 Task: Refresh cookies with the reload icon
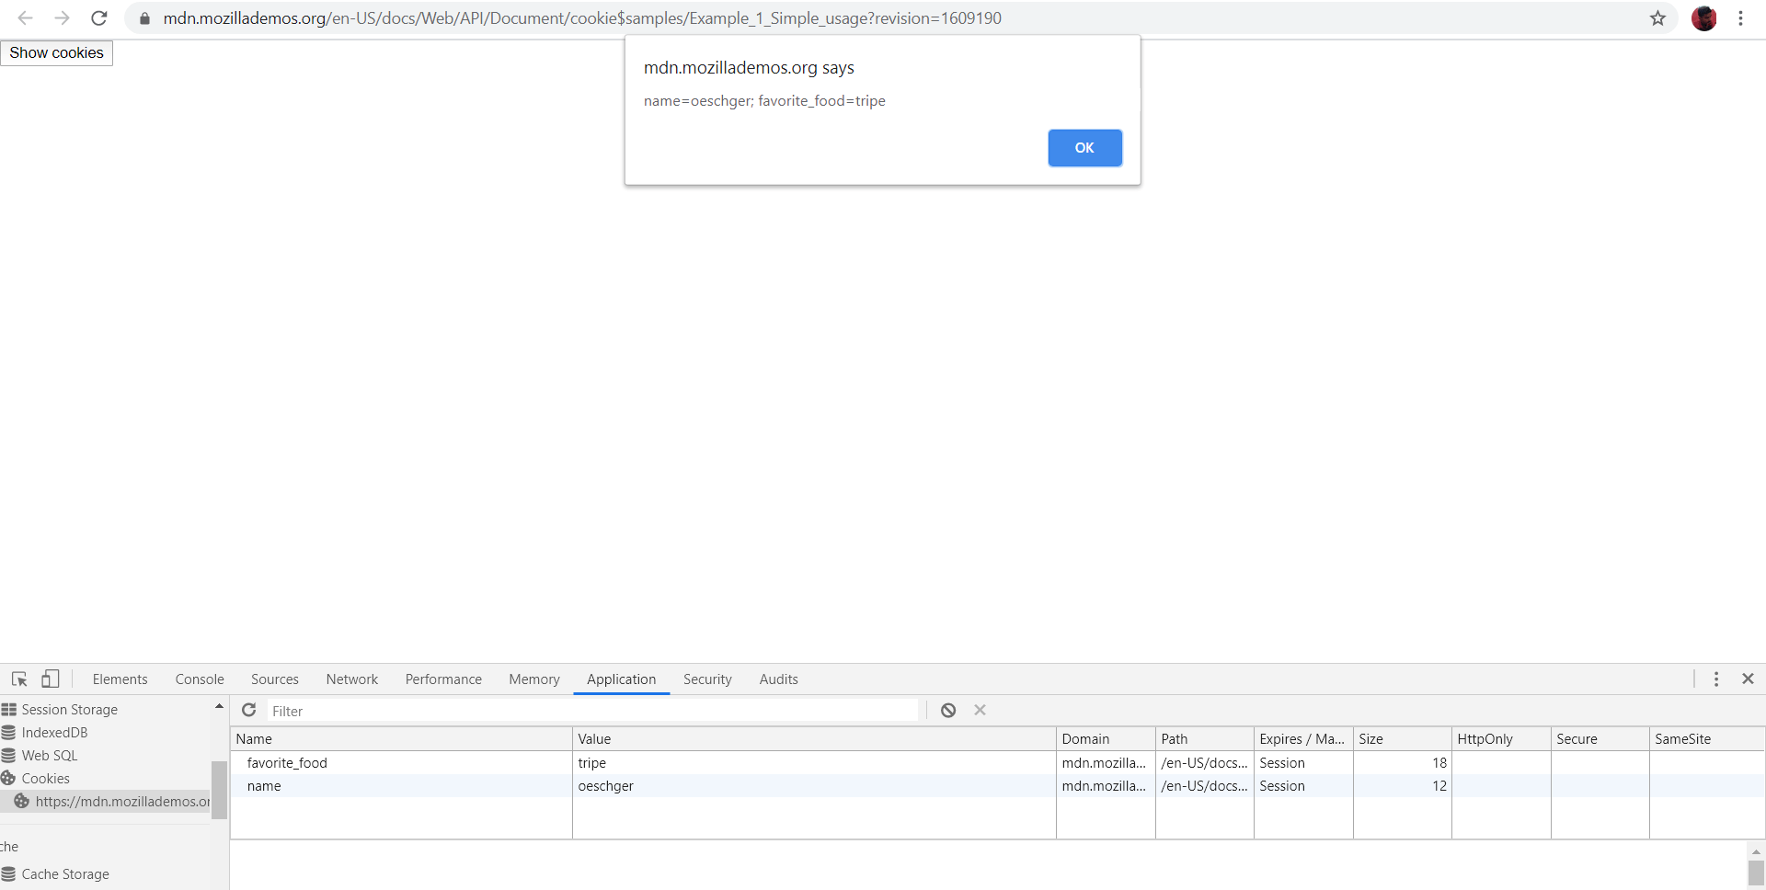(248, 710)
